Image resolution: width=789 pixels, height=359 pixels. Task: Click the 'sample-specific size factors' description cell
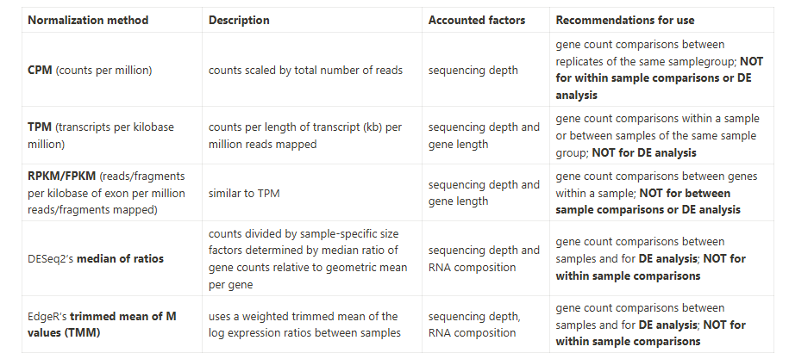[308, 258]
